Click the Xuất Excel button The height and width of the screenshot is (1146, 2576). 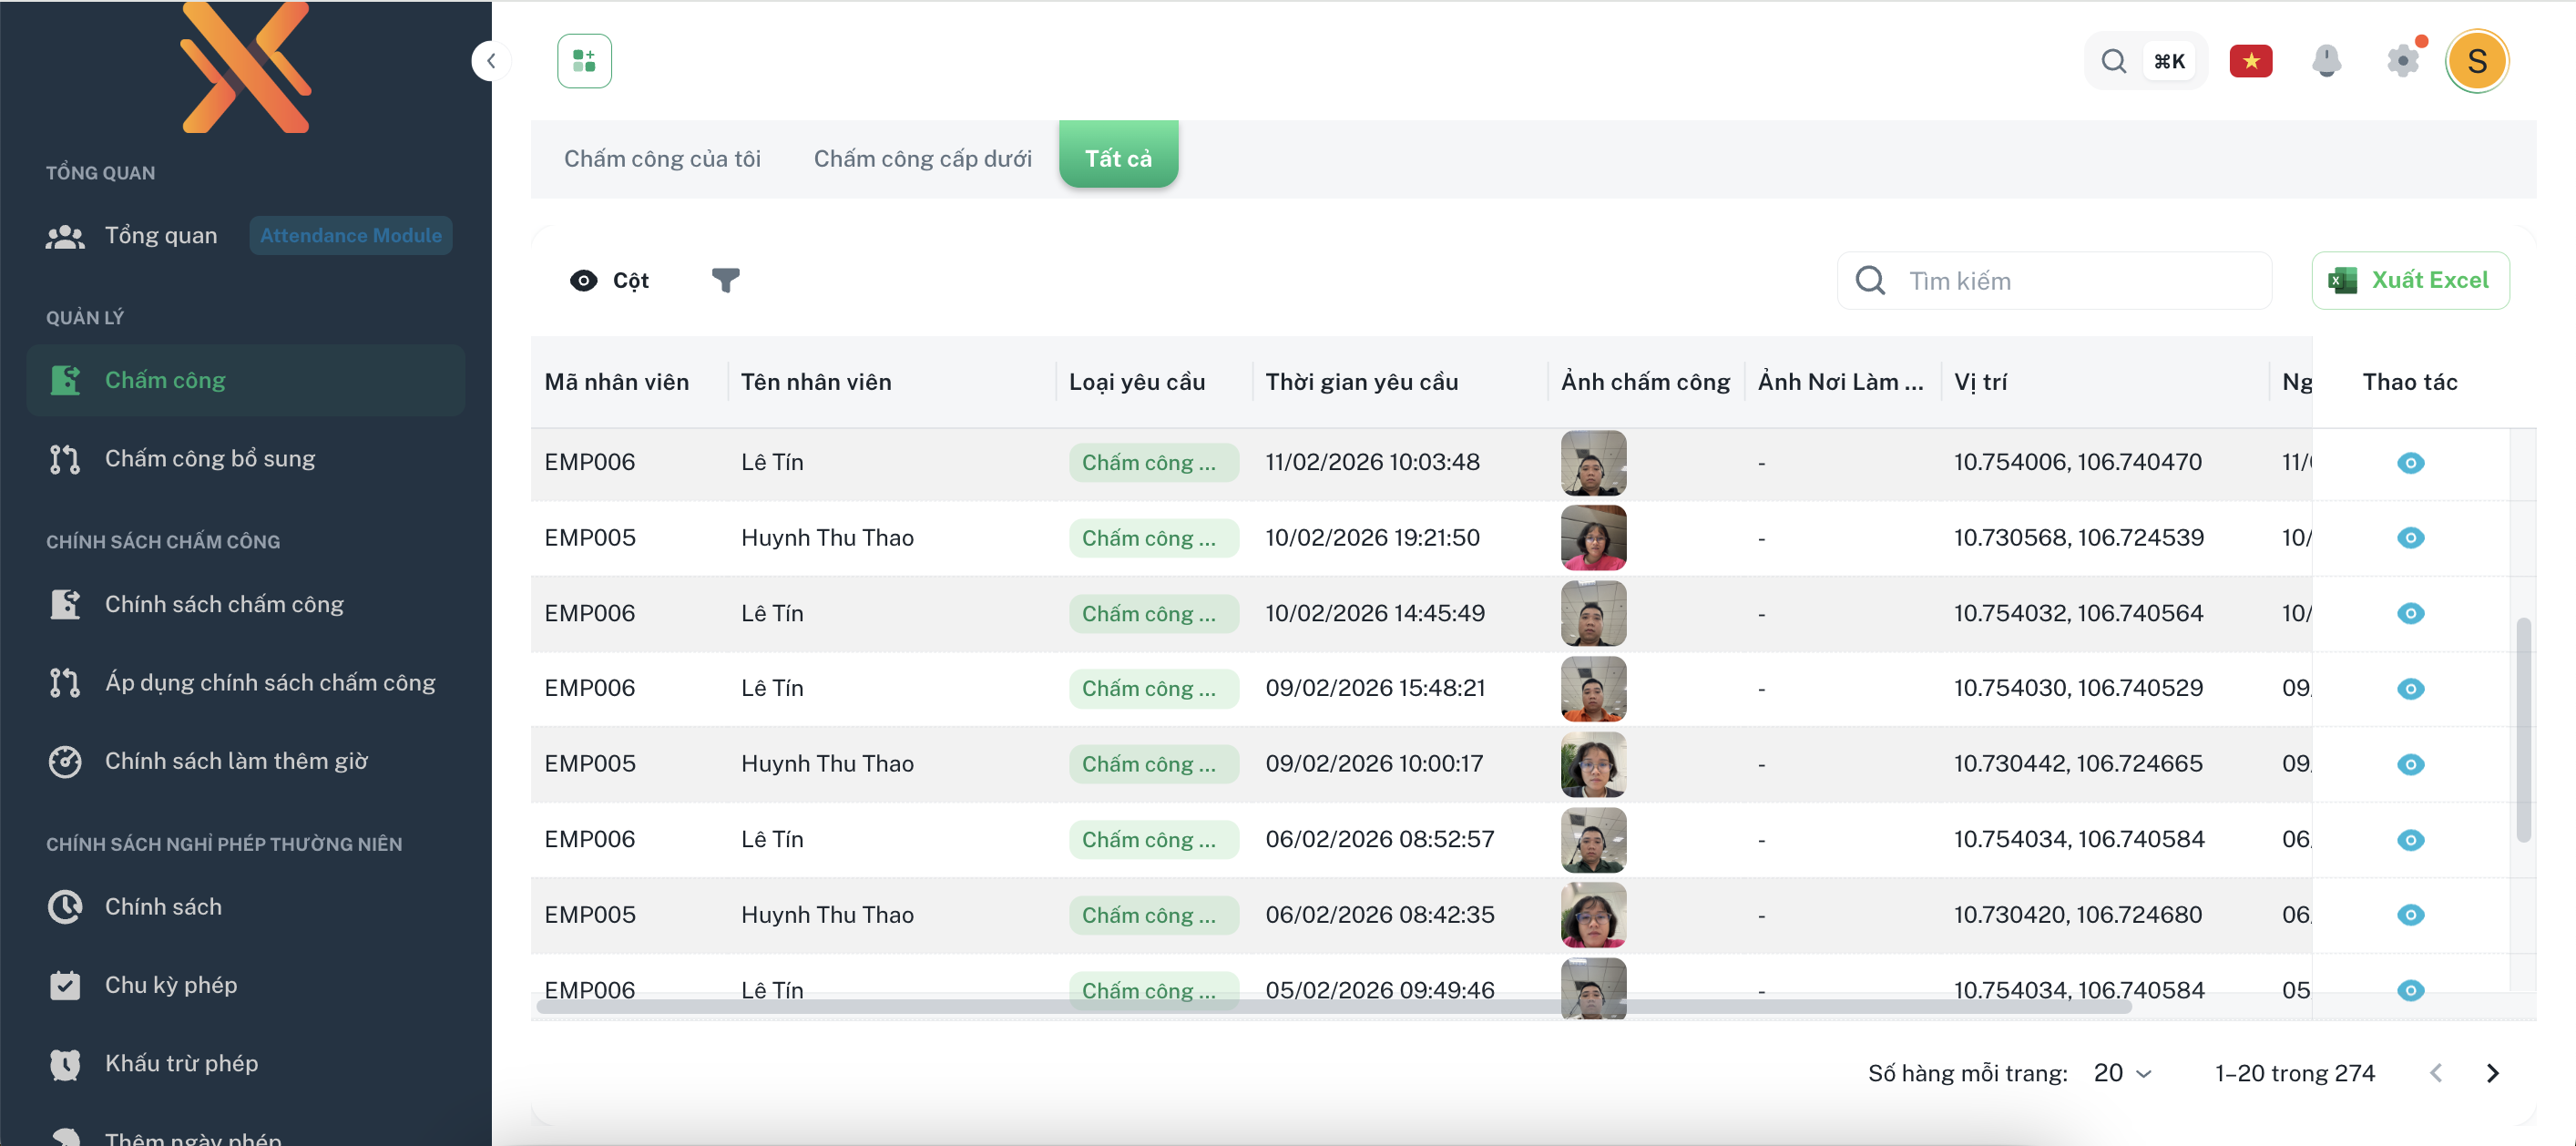(x=2409, y=280)
